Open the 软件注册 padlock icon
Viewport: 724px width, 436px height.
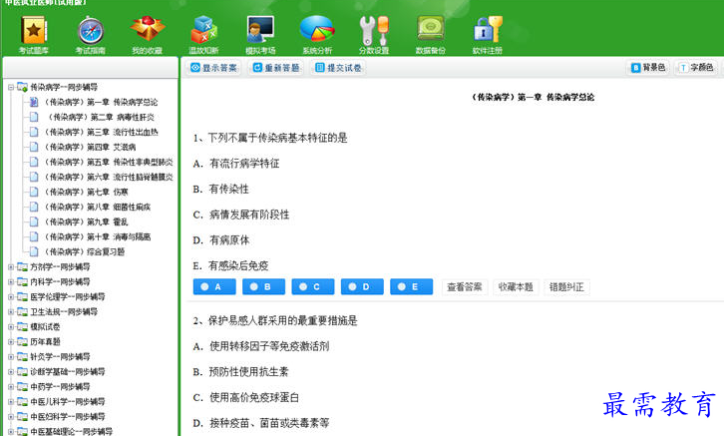click(x=488, y=31)
